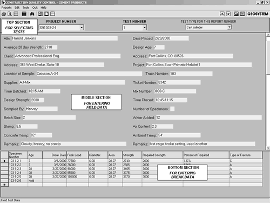Open print preview with the magnifier page icon

pos(10,14)
